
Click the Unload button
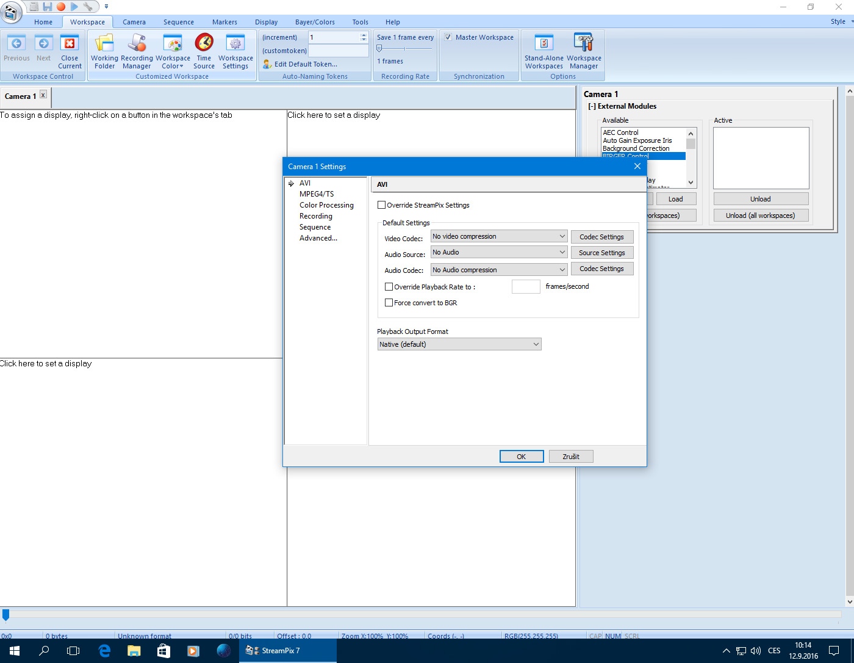tap(761, 199)
